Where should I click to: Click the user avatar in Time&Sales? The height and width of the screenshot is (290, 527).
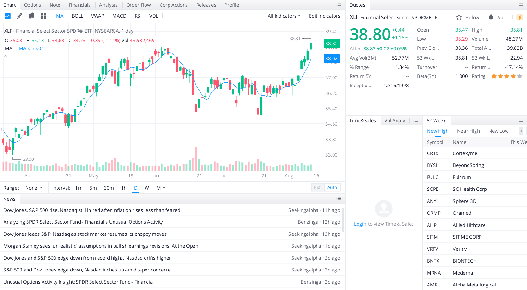(x=384, y=209)
